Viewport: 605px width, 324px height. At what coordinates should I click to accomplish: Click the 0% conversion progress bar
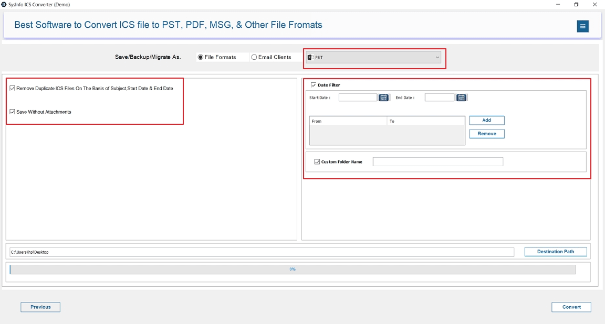point(293,269)
